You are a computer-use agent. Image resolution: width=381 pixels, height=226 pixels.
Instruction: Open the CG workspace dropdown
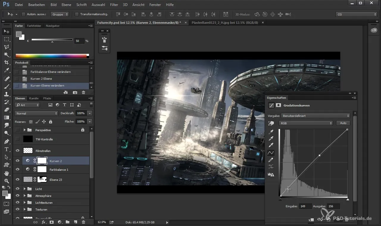point(356,14)
